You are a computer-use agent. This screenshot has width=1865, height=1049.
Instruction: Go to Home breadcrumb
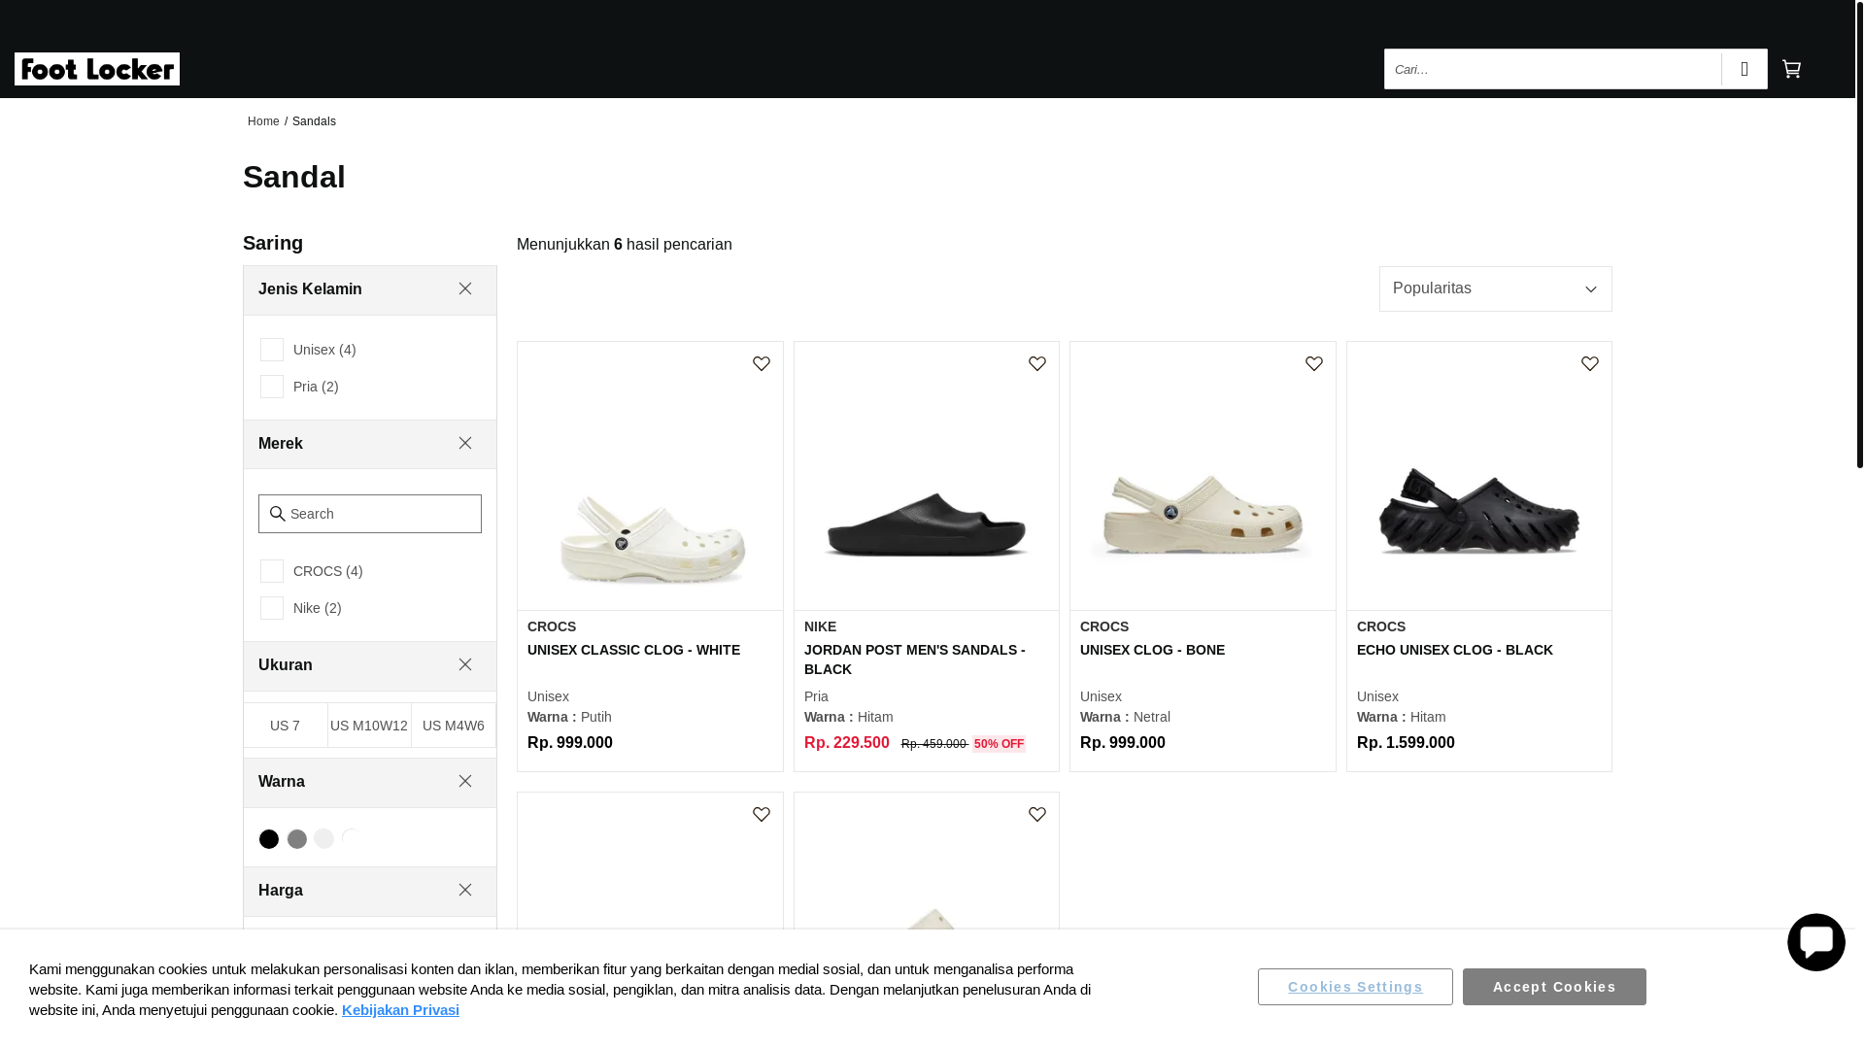click(x=263, y=121)
